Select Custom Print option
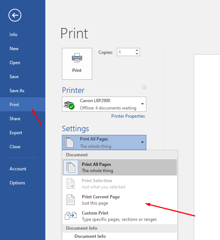 [120, 216]
